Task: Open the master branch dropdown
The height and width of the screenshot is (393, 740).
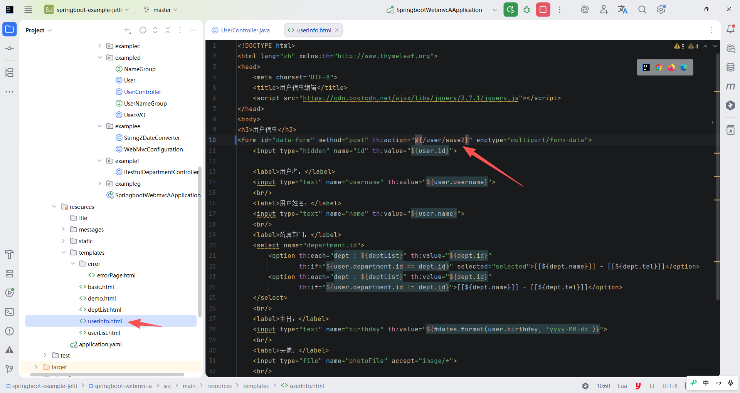Action: pos(161,10)
